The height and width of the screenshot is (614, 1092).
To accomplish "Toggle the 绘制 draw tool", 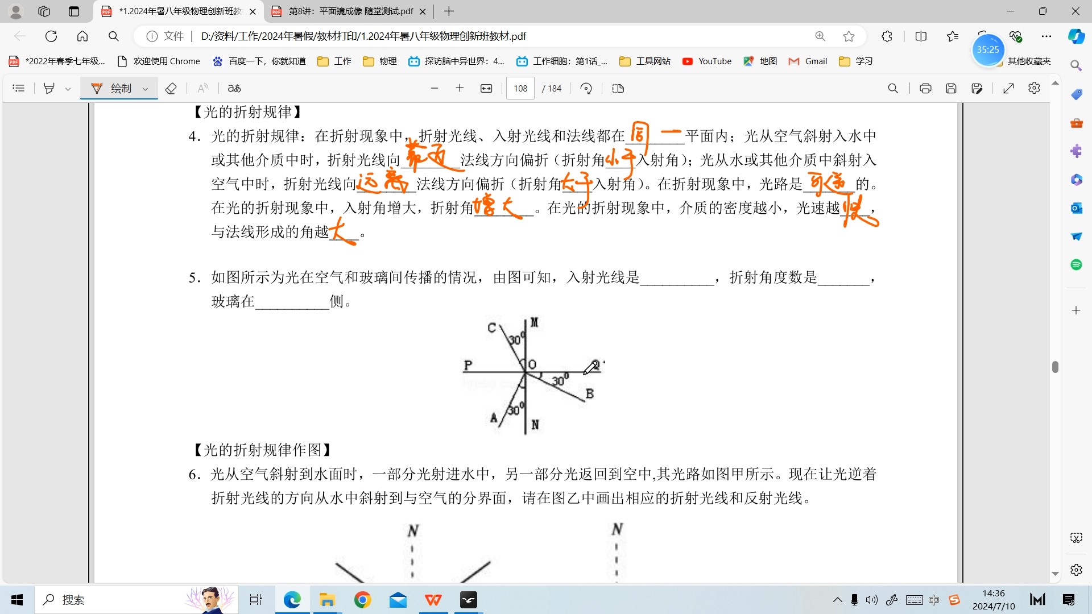I will click(x=112, y=88).
